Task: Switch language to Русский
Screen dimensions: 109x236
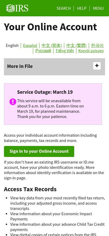Action: [x=43, y=51]
